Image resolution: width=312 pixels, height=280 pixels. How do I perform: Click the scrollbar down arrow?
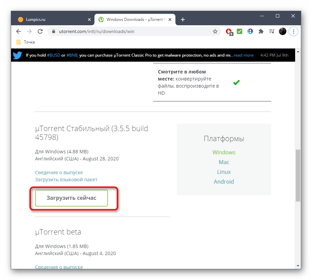(x=298, y=266)
